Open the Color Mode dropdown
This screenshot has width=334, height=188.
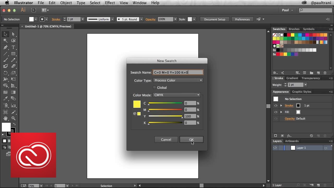pyautogui.click(x=177, y=95)
